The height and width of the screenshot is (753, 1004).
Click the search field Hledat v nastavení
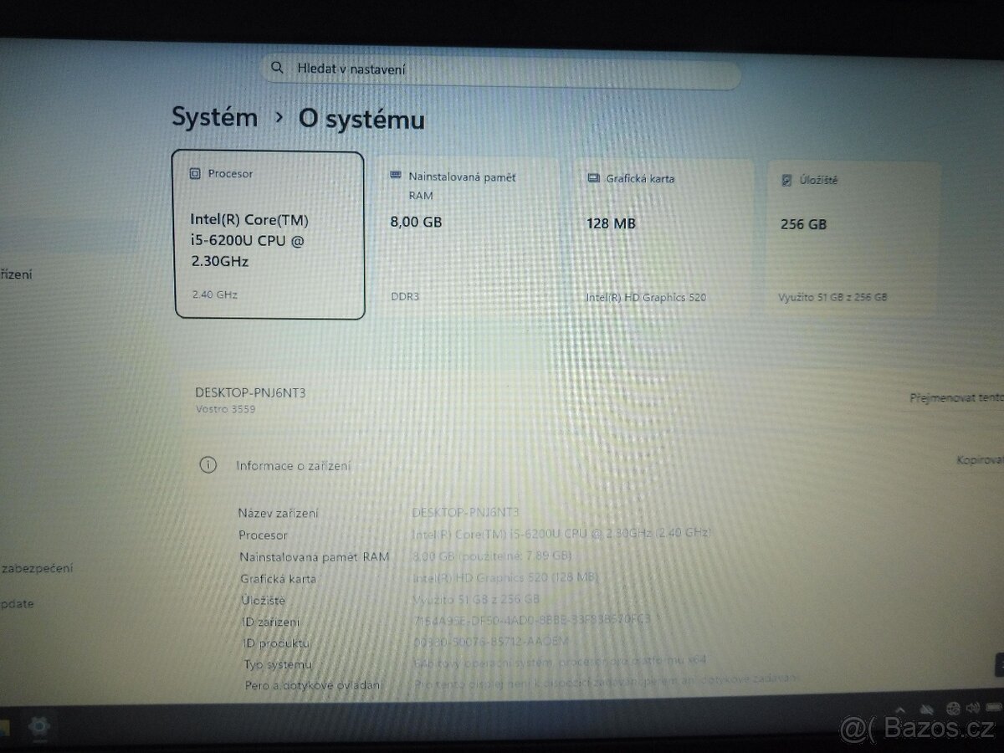coord(500,71)
